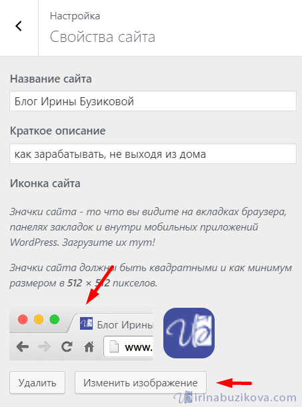Click the back arrow in preview browser toolbar

pos(23,347)
